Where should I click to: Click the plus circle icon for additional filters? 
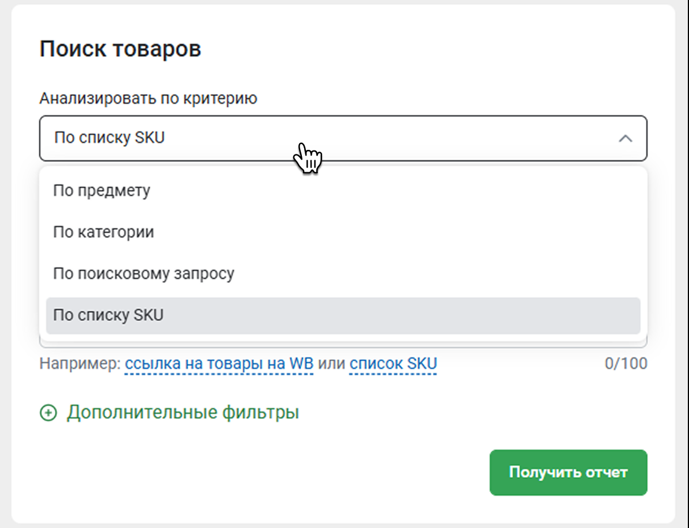coord(48,413)
